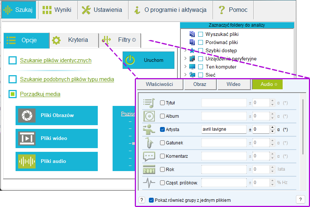Click the Uruchom button
310x207 pixels.
[149, 60]
